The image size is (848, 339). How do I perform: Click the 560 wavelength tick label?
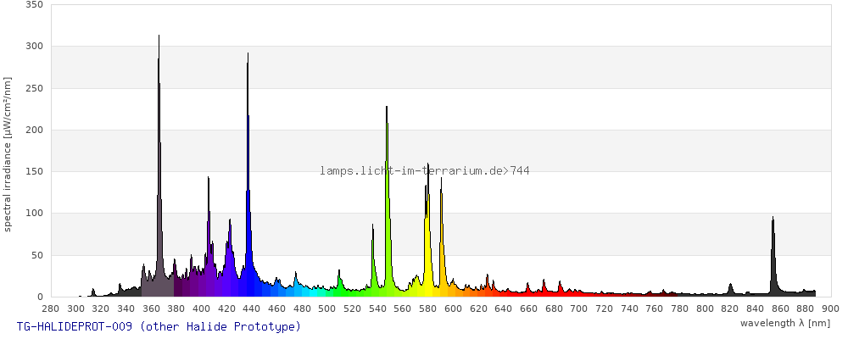[x=403, y=308]
